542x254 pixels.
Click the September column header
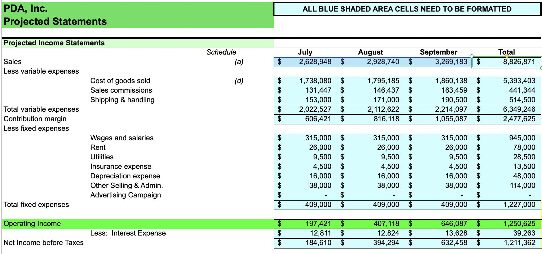pos(439,52)
